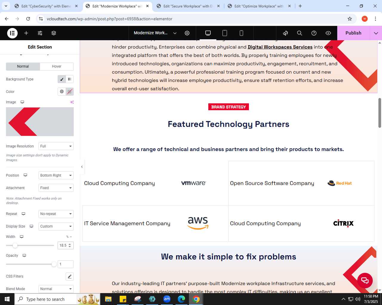This screenshot has width=382, height=305.
Task: Click responsive icon next to Display Size
Action: point(31,226)
